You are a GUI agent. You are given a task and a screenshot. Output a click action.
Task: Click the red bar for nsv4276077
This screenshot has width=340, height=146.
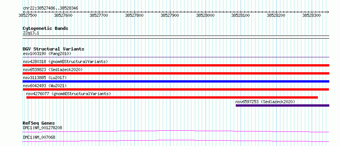tap(172, 97)
